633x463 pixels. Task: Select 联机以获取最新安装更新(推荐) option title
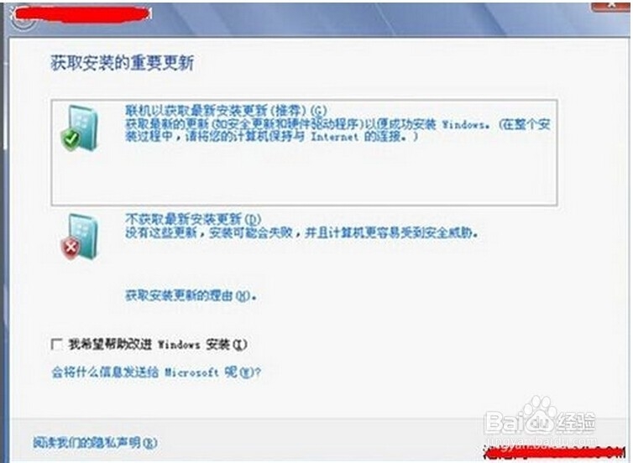[226, 110]
